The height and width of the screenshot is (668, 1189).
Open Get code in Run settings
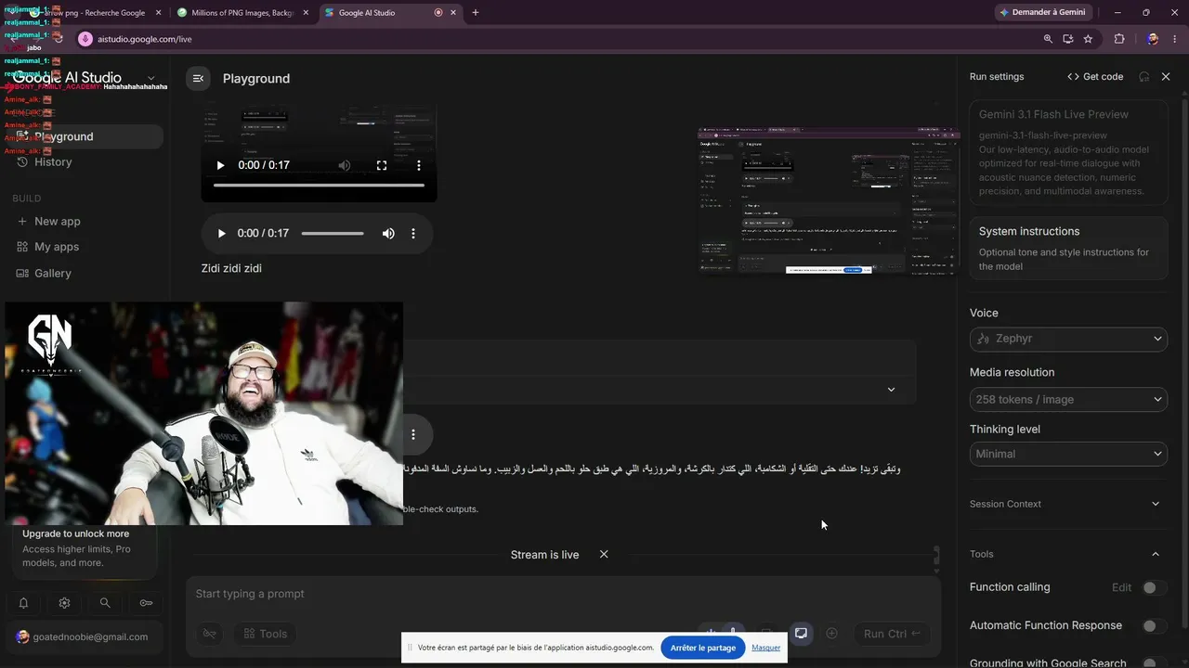[1096, 77]
